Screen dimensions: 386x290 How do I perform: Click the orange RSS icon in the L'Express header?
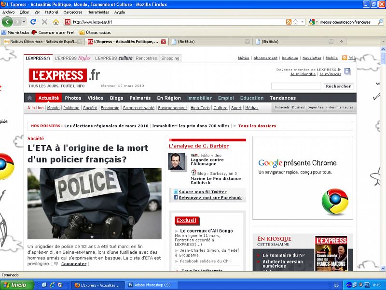coord(345,58)
